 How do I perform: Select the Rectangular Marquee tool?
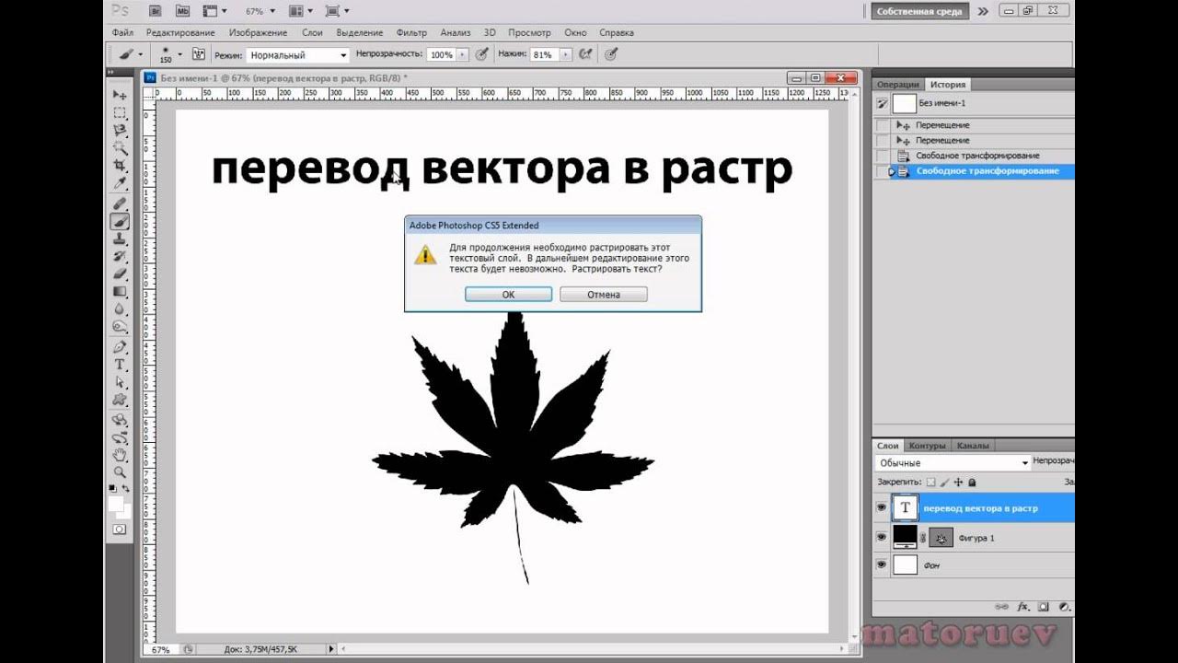tap(120, 113)
